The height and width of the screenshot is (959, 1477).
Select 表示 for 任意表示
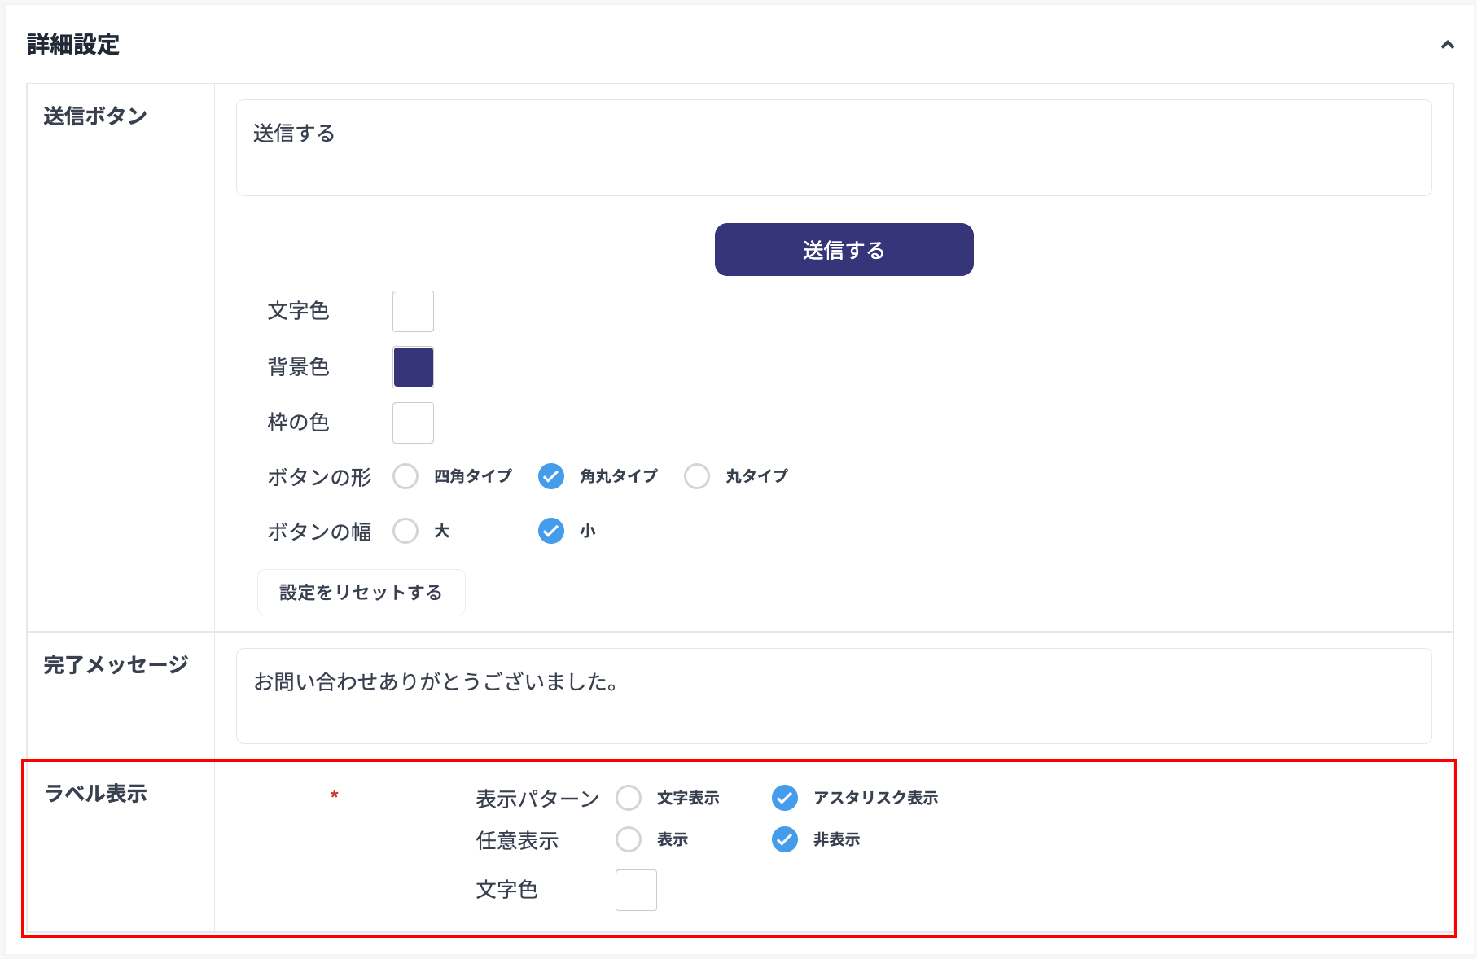pos(629,839)
